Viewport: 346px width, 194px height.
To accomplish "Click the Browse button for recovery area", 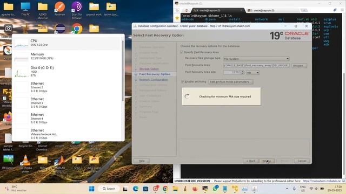I will tap(299, 66).
